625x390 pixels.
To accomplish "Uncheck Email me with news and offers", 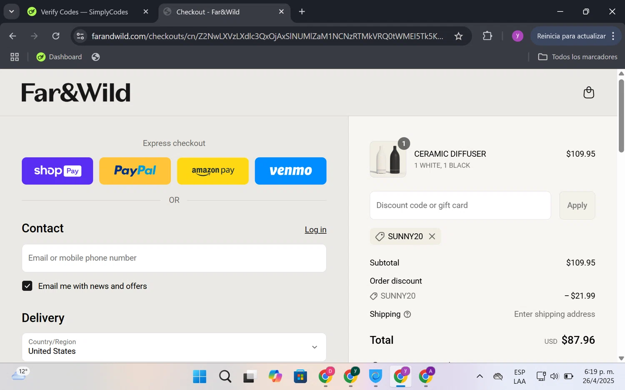I will pyautogui.click(x=27, y=286).
